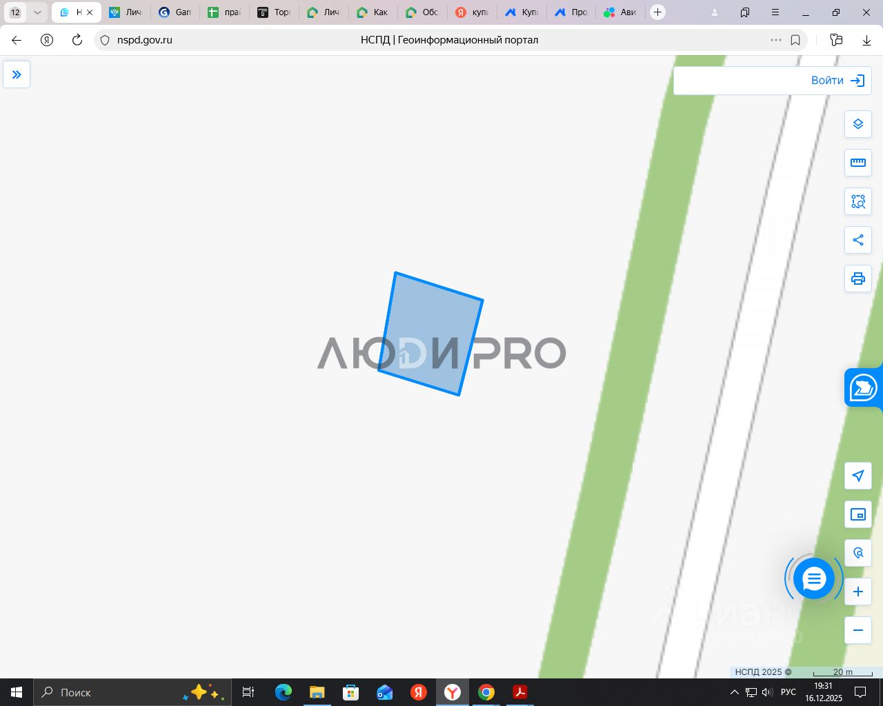
Task: Go back to previous page
Action: click(x=17, y=40)
